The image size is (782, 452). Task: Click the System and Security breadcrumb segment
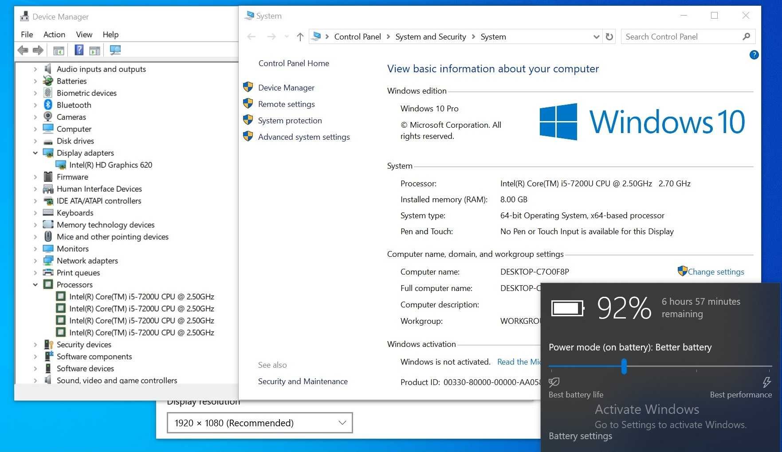431,37
